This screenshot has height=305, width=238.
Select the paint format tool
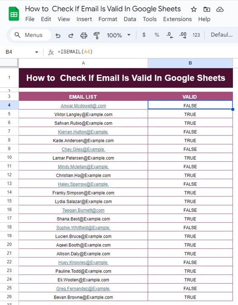point(97,36)
